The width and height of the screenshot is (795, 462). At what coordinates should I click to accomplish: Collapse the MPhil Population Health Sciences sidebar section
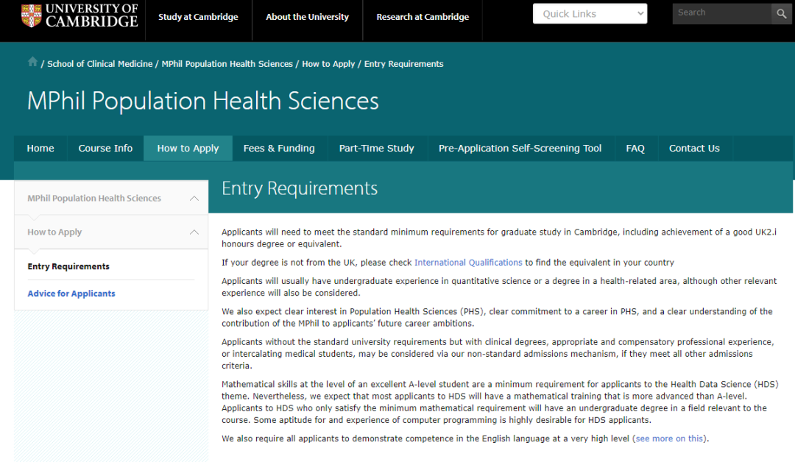tap(194, 198)
